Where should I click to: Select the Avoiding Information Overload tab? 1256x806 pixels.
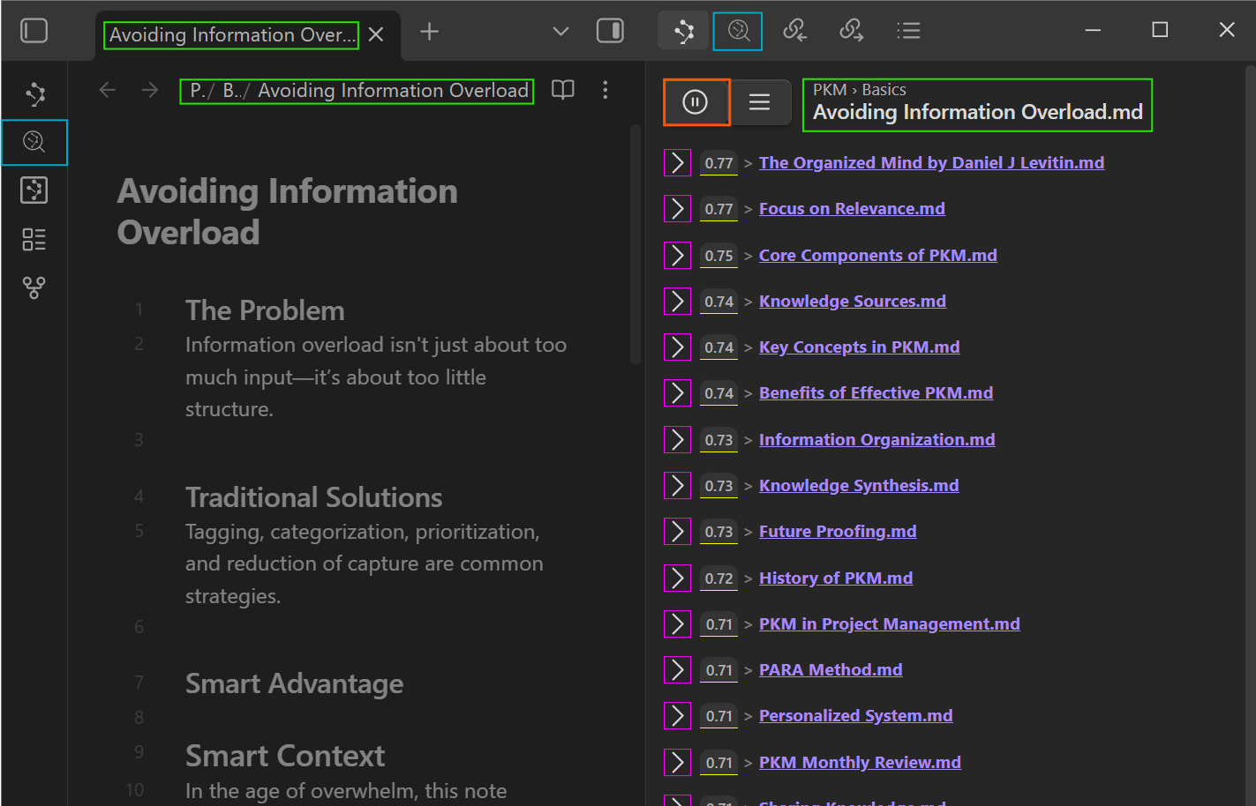coord(231,34)
